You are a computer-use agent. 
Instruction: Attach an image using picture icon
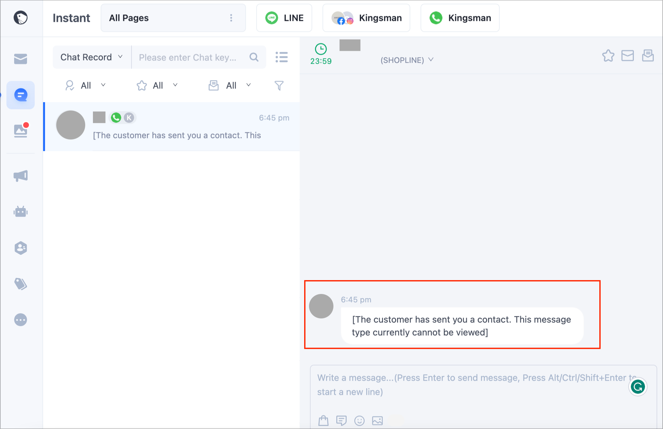(x=377, y=420)
